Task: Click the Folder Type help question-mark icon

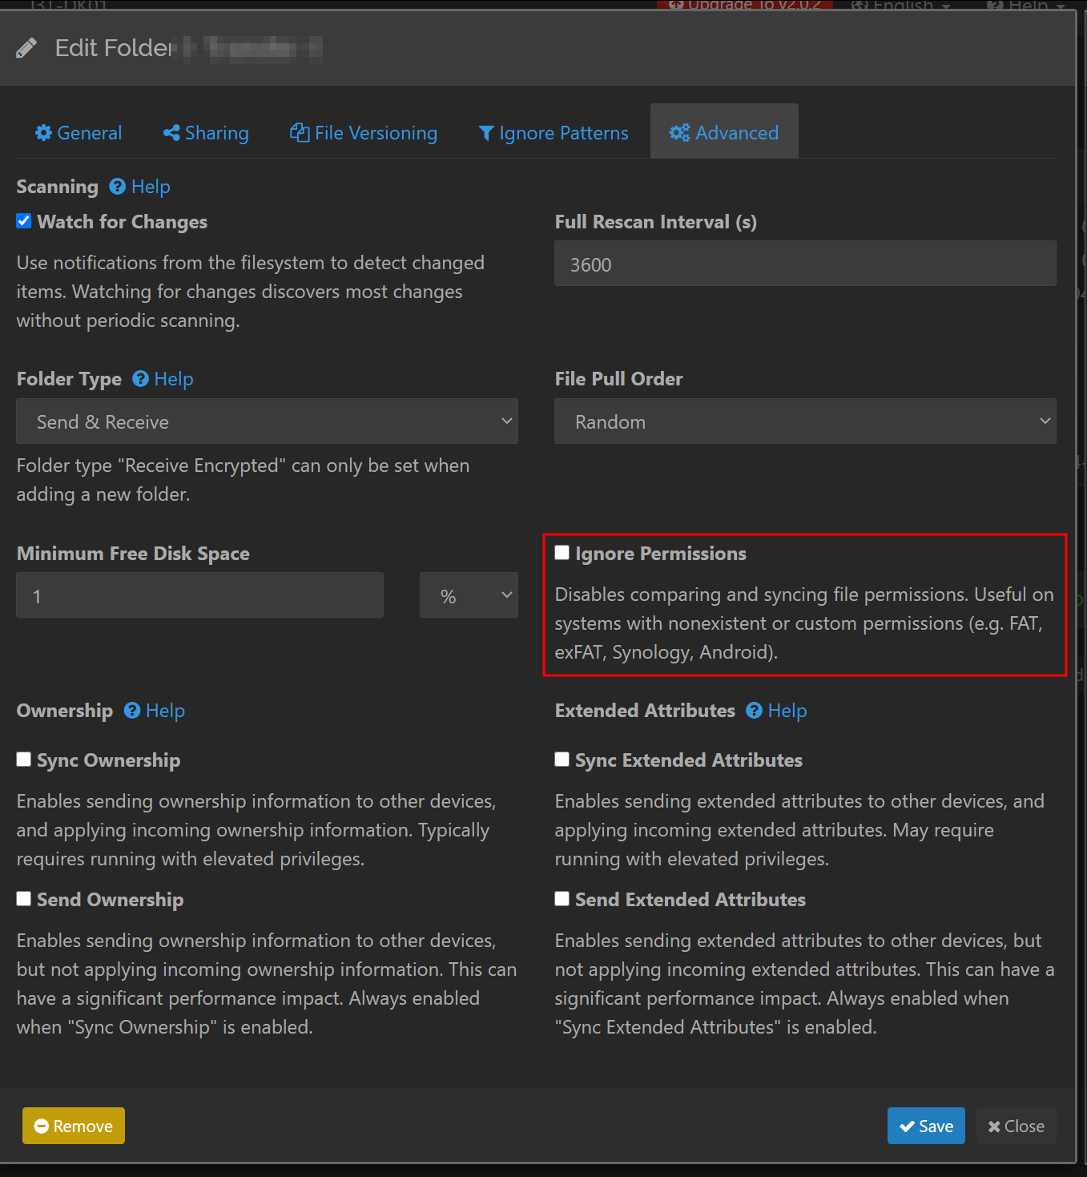Action: pyautogui.click(x=140, y=379)
